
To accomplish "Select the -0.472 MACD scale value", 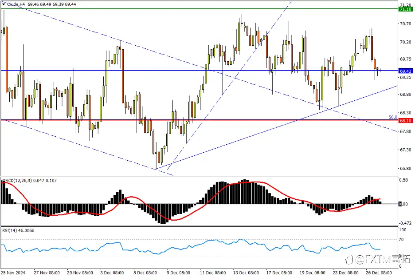I will point(405,223).
